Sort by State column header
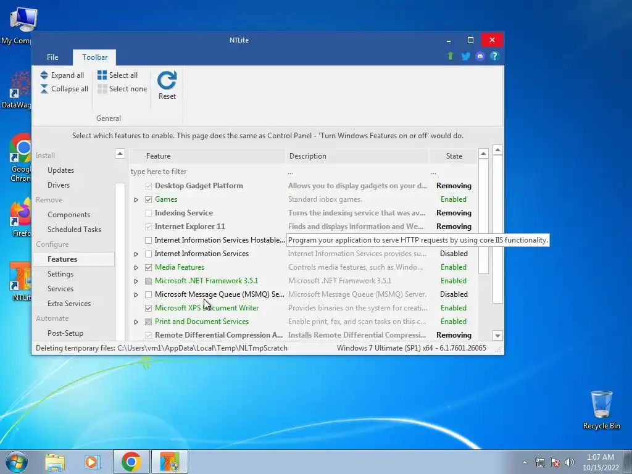The image size is (632, 474). [454, 156]
